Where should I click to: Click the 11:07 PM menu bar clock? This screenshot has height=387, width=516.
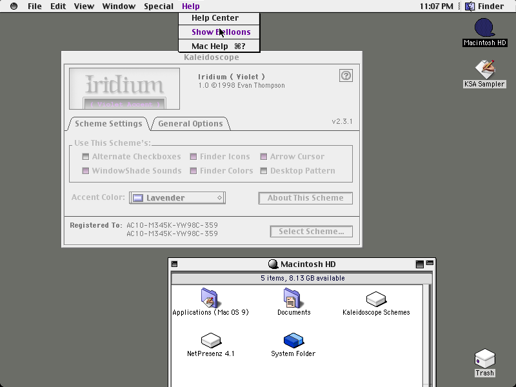point(437,6)
